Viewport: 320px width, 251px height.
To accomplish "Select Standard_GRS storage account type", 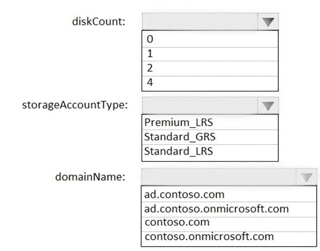I will (x=210, y=137).
